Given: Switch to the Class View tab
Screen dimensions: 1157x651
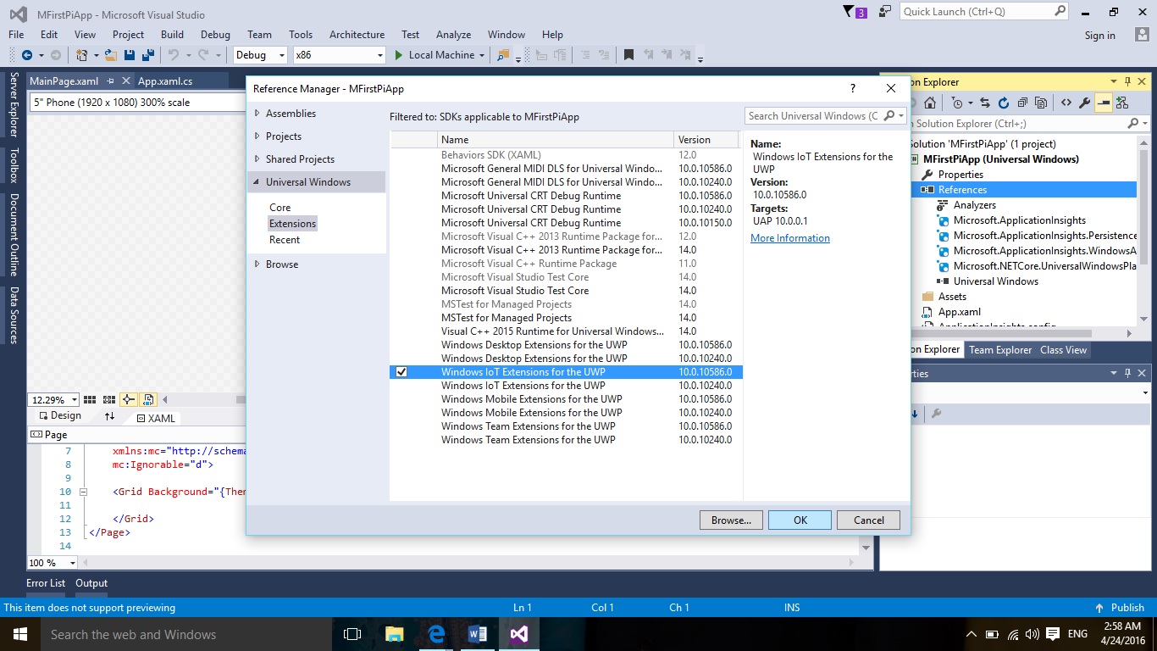Looking at the screenshot, I should (1063, 350).
